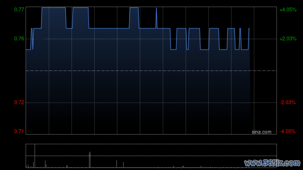Screen dimensions: 303x170
Task: Click the 0.77 price axis label
Action: [19, 9]
